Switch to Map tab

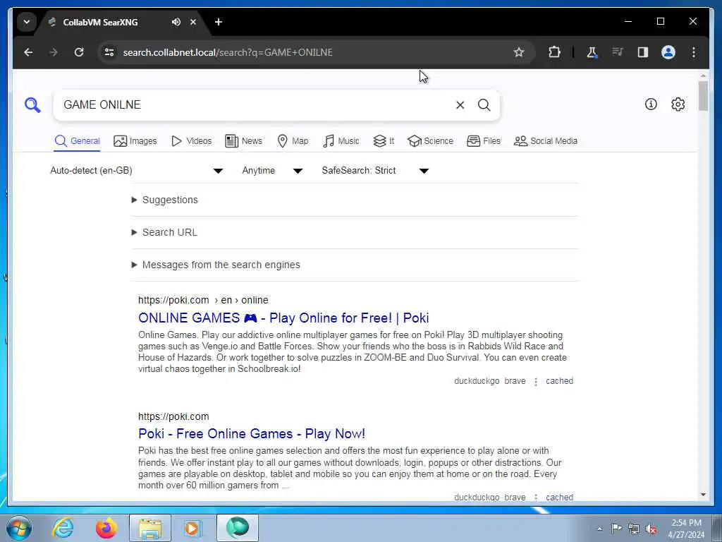[x=293, y=141]
